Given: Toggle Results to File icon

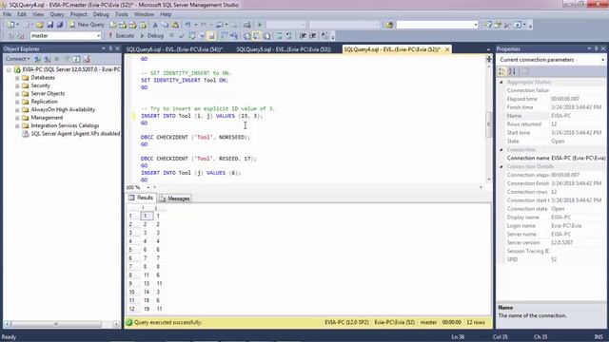Looking at the screenshot, I should point(267,36).
